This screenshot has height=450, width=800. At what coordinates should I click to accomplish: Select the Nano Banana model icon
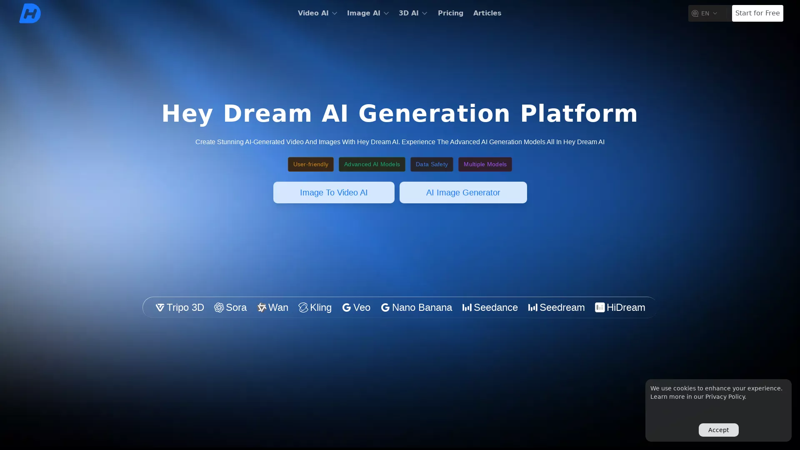(385, 307)
